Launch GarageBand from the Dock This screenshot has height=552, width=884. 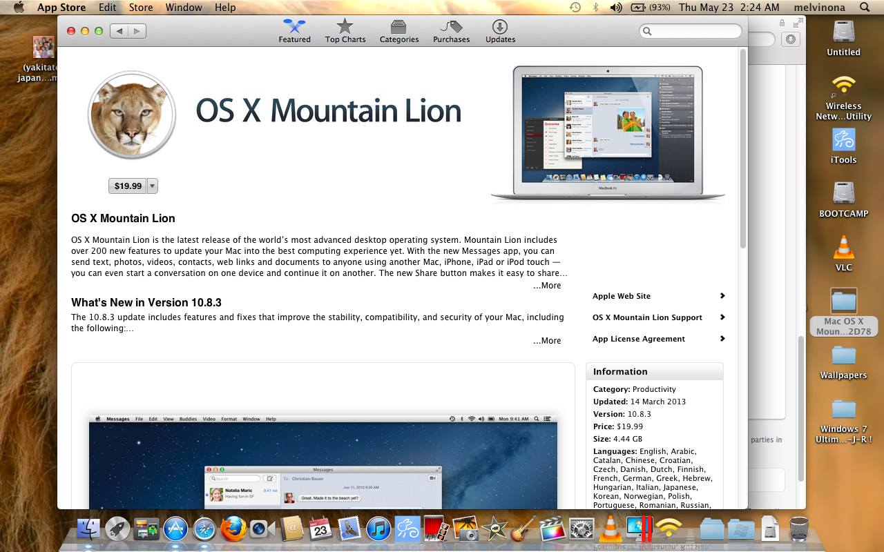point(523,529)
